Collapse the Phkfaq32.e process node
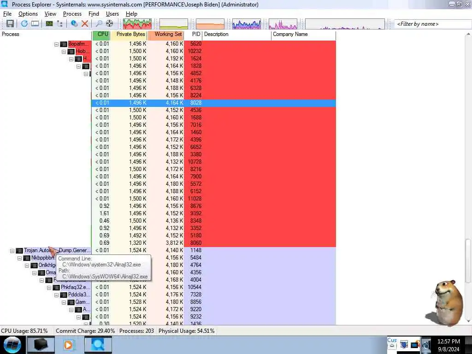Viewport: 472px width, 354px height. click(x=49, y=288)
